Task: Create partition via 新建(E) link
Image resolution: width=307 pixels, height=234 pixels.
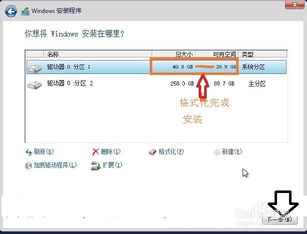Action: tap(232, 151)
